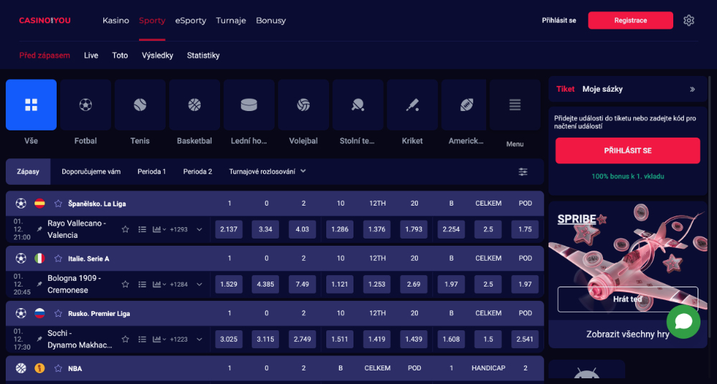
Task: Click the Registrace button
Action: point(630,21)
